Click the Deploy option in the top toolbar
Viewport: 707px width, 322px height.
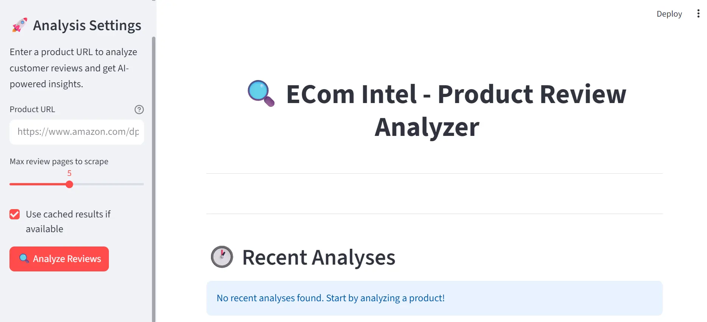pyautogui.click(x=669, y=13)
